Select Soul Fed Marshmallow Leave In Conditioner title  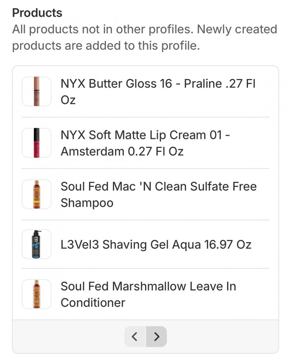148,286
